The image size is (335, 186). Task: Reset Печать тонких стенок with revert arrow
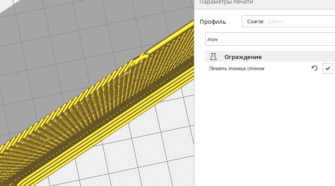click(314, 68)
